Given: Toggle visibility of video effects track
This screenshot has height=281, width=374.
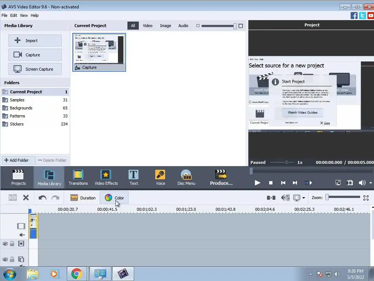Looking at the screenshot, I should (x=5, y=244).
